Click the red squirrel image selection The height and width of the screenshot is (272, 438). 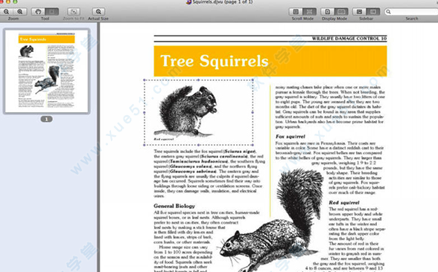click(x=198, y=112)
